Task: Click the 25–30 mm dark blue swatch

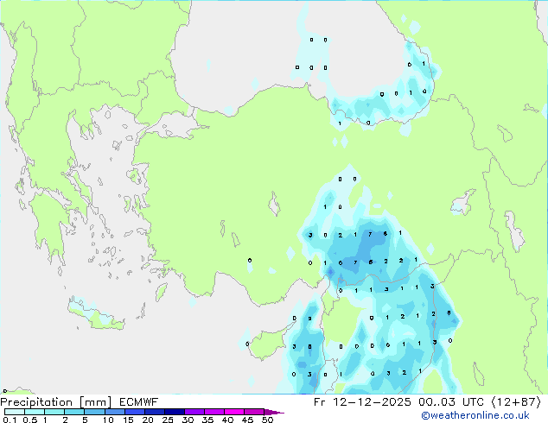Action: (x=174, y=412)
